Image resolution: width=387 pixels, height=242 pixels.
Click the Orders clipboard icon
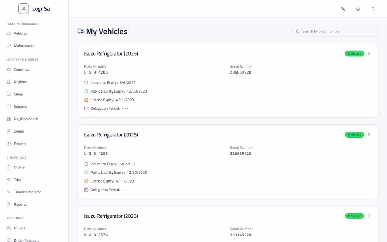tap(9, 167)
